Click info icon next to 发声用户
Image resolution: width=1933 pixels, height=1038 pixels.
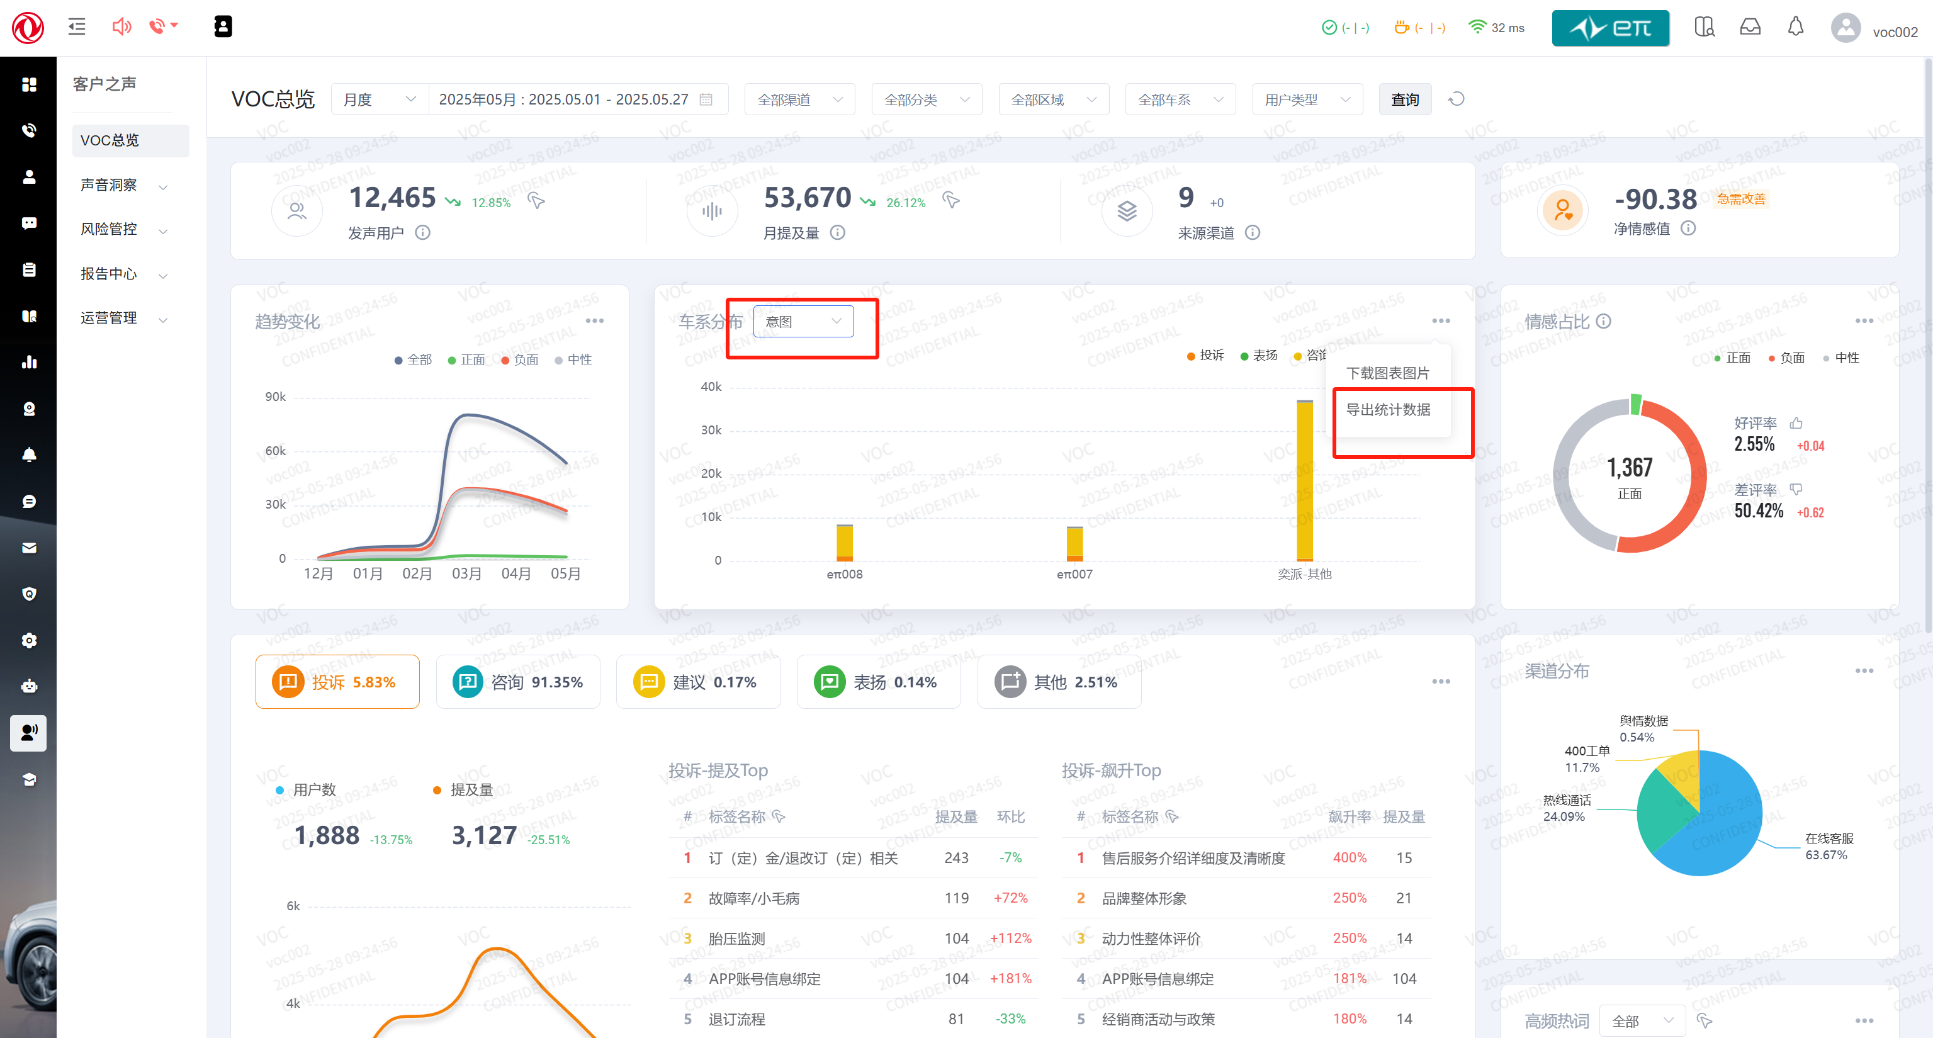coord(422,233)
